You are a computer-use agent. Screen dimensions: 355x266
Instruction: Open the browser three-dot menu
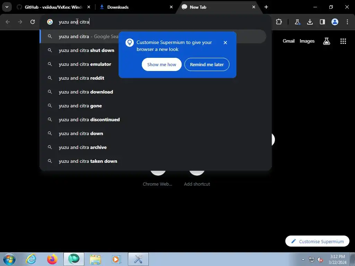pos(347,22)
